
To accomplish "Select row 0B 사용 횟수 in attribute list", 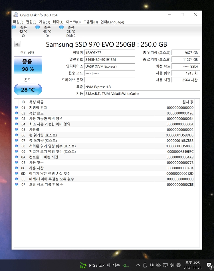I will coord(104,162).
